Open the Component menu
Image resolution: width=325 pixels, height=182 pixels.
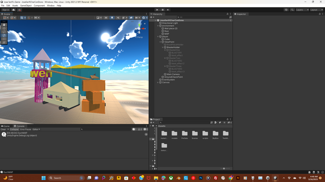point(39,6)
